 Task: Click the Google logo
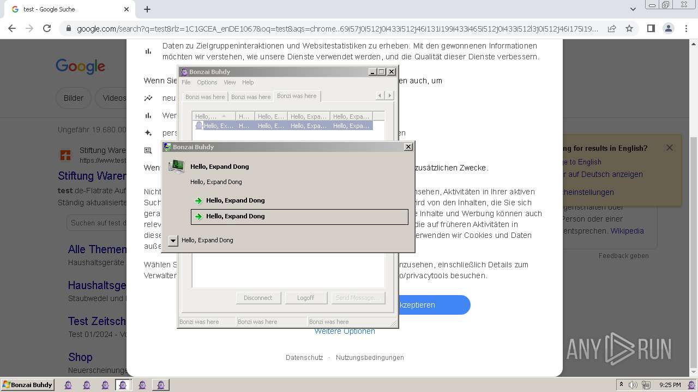pyautogui.click(x=80, y=66)
